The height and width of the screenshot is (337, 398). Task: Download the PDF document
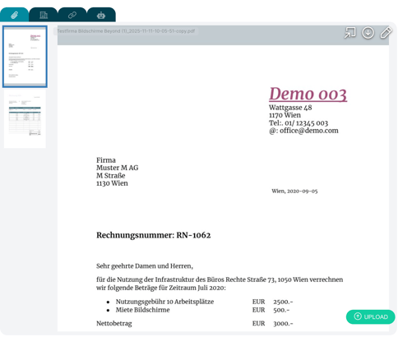click(368, 33)
